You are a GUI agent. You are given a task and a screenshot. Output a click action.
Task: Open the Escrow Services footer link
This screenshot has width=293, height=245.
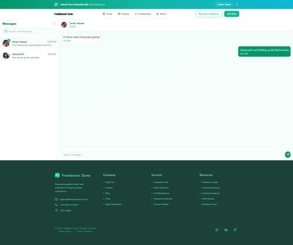coord(161,204)
